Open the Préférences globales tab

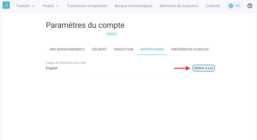click(x=190, y=49)
